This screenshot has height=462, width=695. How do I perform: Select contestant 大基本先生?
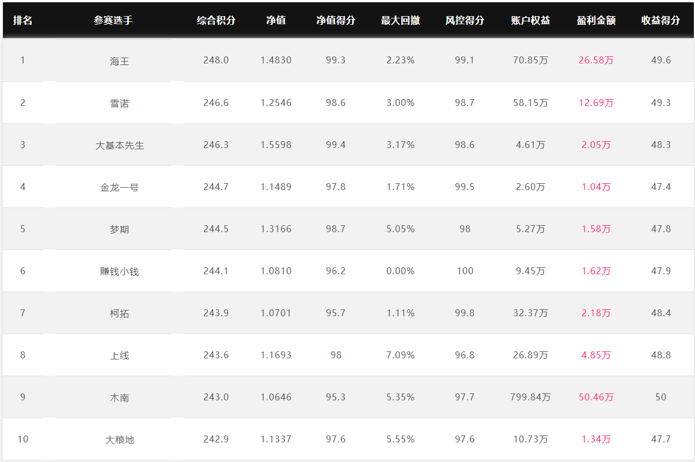[x=120, y=145]
